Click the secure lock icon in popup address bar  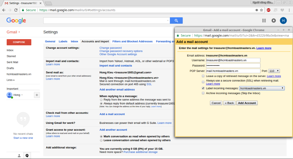coord(178,35)
